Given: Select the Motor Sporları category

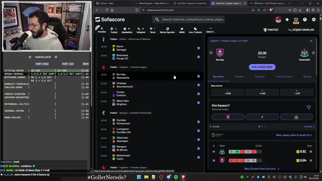Looking at the screenshot, I should pos(168,30).
